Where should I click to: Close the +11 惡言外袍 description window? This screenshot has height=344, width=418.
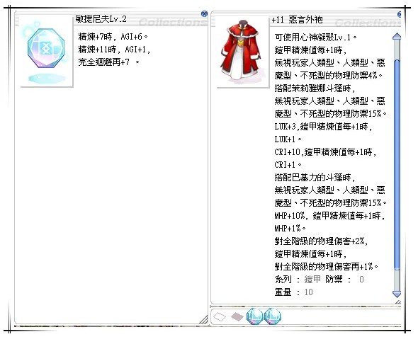400,14
